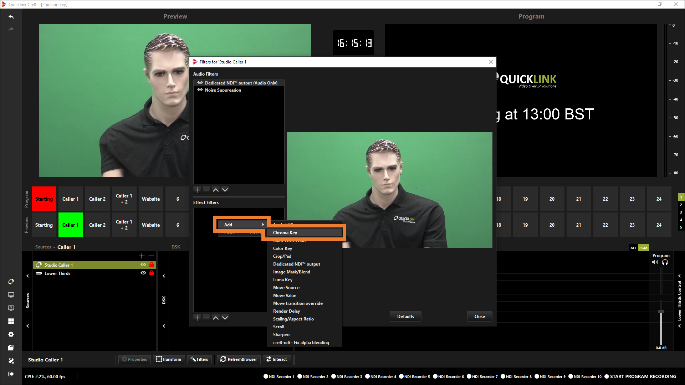Open the settings gear in left sidebar
This screenshot has width=685, height=385.
point(11,334)
